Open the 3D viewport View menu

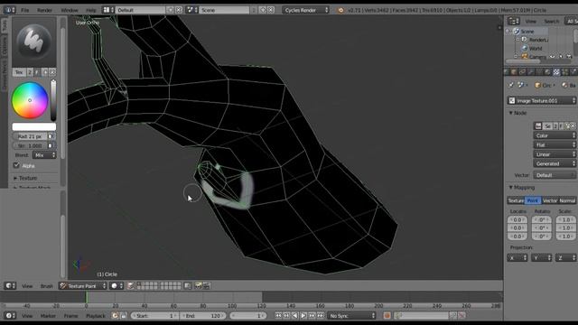[27, 286]
